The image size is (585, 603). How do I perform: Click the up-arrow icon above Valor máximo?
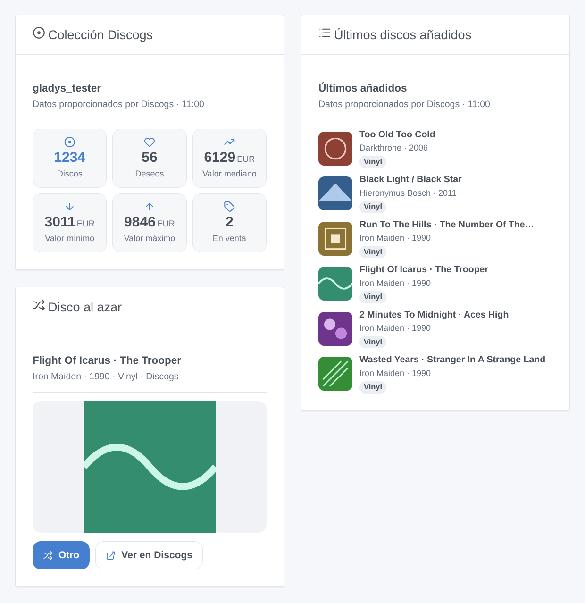click(150, 207)
